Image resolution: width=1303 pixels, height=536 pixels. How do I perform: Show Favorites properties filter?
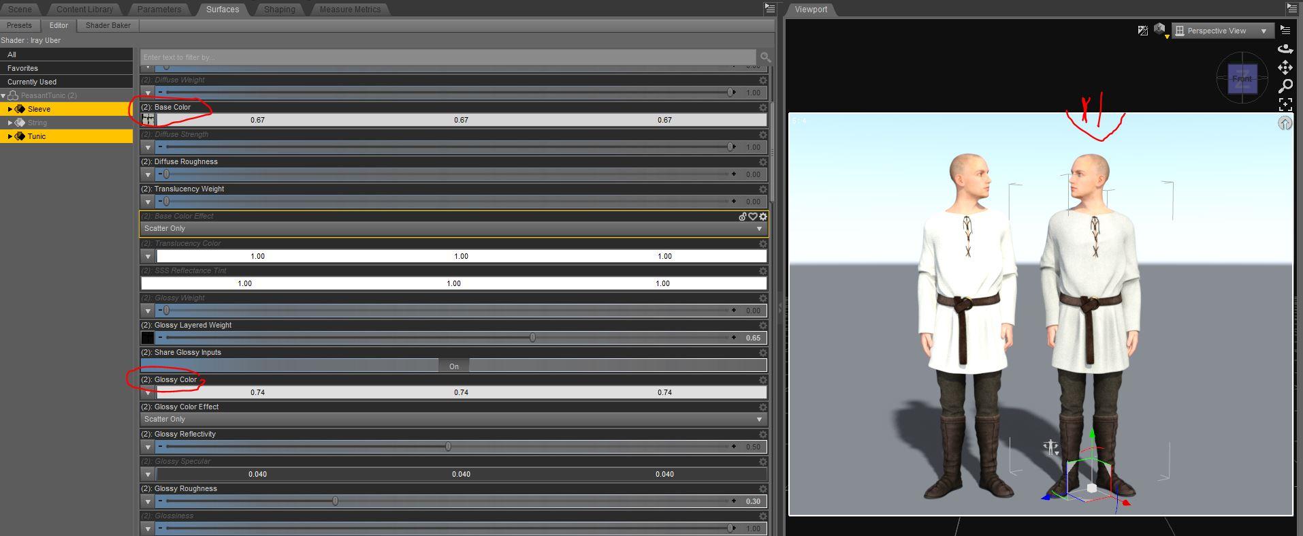coord(66,68)
